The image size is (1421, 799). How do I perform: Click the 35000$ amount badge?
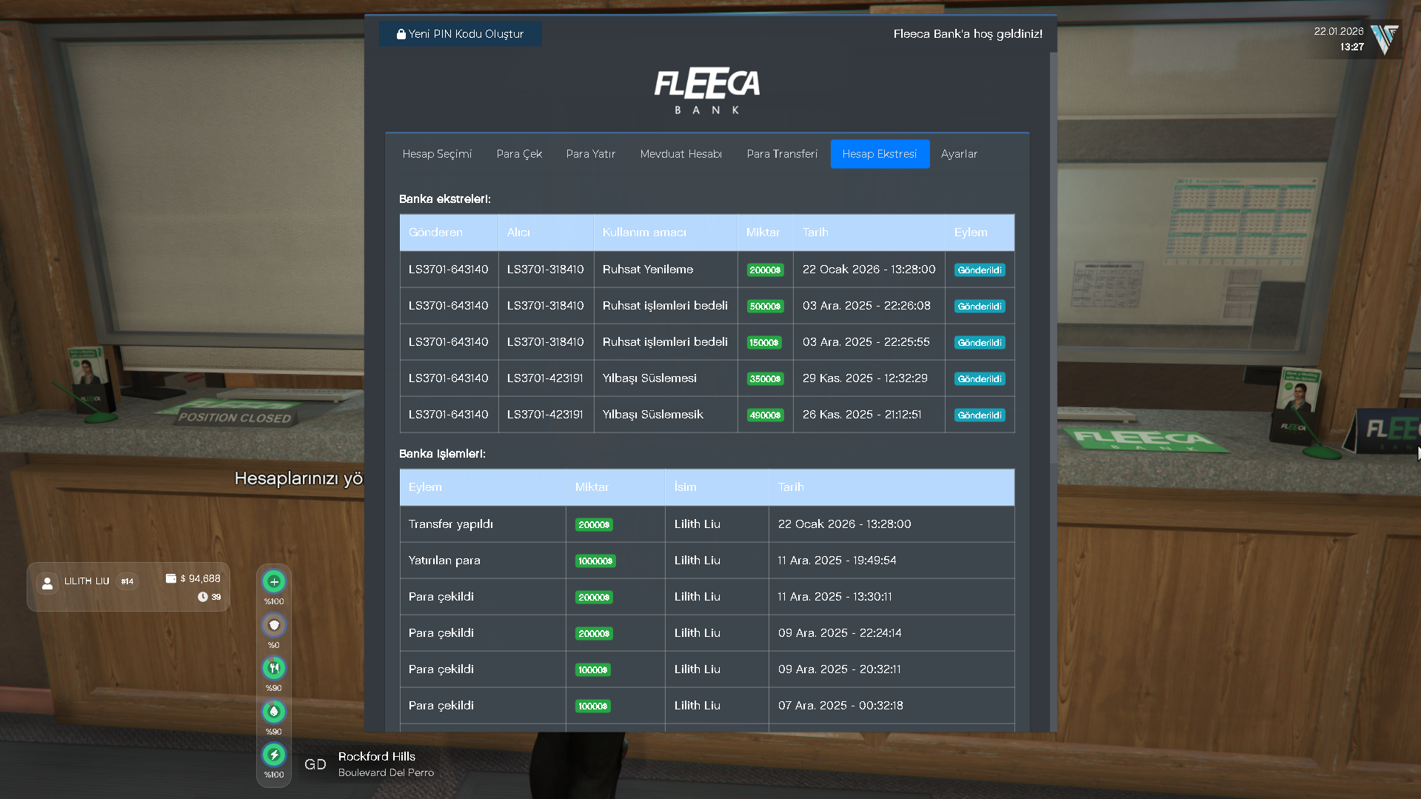[765, 379]
